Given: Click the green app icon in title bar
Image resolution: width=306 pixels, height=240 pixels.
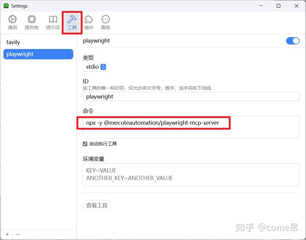Looking at the screenshot, I should (6, 5).
